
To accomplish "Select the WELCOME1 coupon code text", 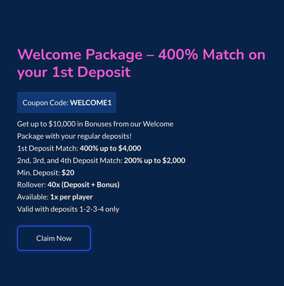I will (90, 103).
